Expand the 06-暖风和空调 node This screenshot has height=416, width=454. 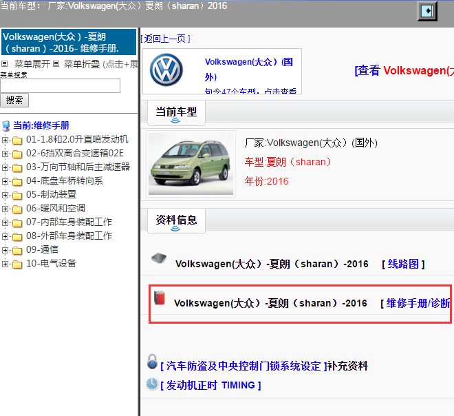(5, 209)
